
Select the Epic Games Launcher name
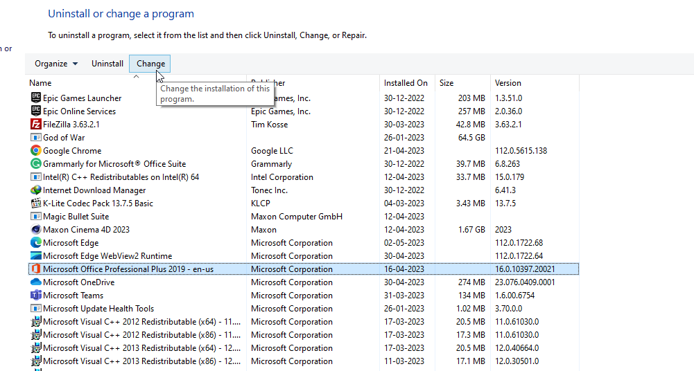click(82, 98)
